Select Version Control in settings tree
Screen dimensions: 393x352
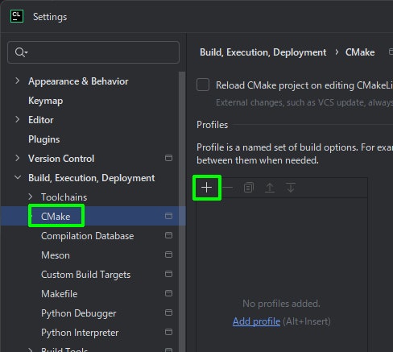[61, 159]
